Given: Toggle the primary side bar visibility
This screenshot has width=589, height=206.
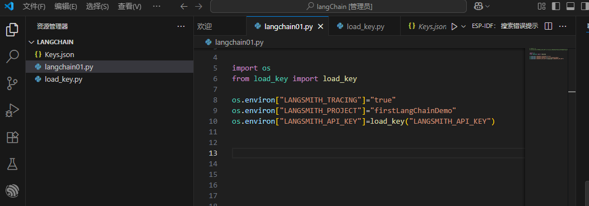Looking at the screenshot, I should pos(555,6).
